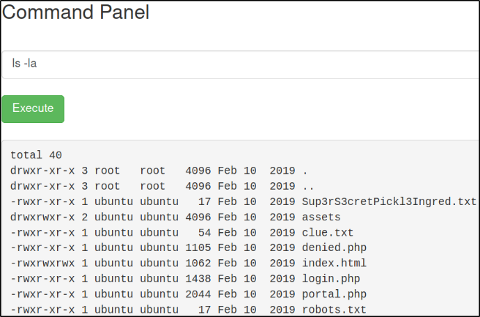Image resolution: width=480 pixels, height=317 pixels.
Task: Click the -rwxrwxrwx permissions of index.html
Action: coord(42,263)
